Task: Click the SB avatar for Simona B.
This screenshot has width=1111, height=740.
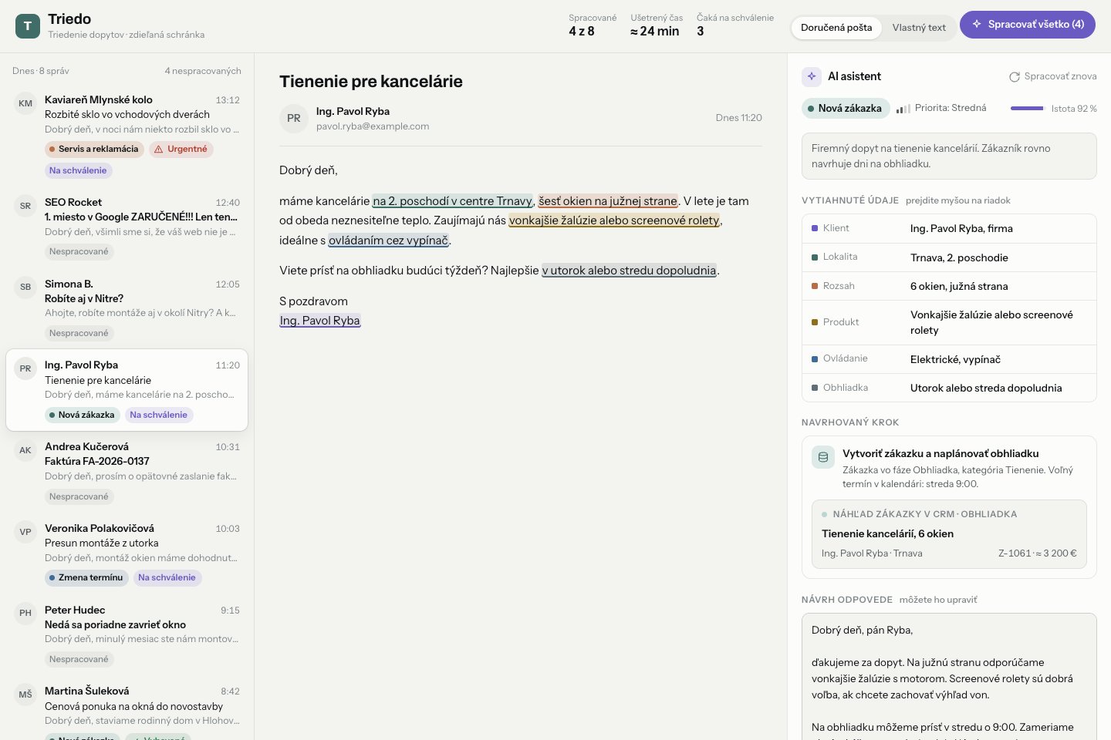Action: [25, 288]
